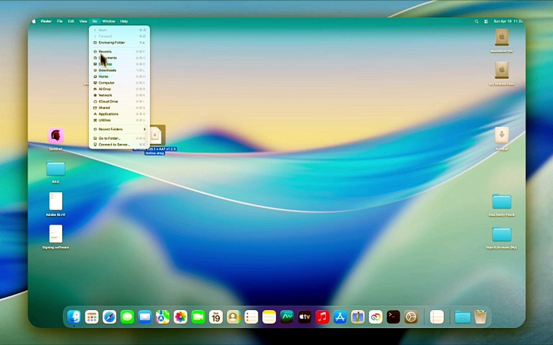The image size is (553, 345).
Task: Expand the Recent Folders submenu
Action: 119,129
